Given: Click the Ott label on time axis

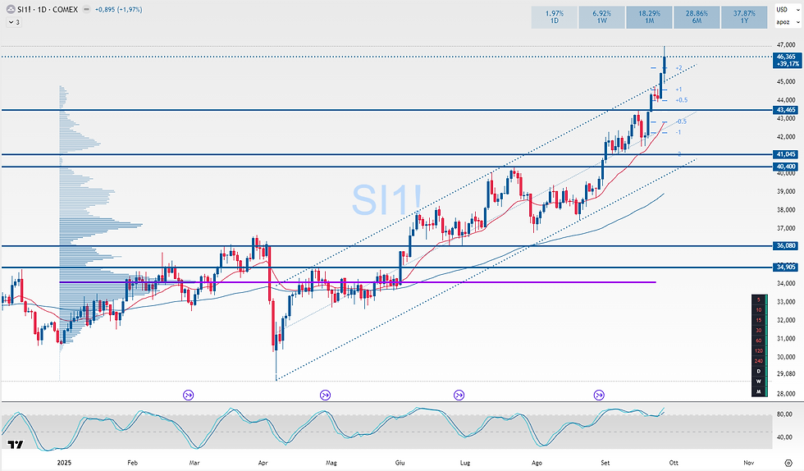Looking at the screenshot, I should [x=674, y=463].
